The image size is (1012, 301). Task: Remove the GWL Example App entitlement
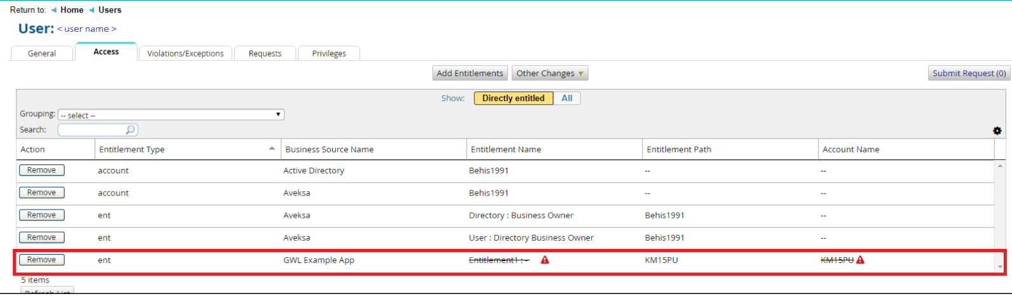click(x=41, y=260)
